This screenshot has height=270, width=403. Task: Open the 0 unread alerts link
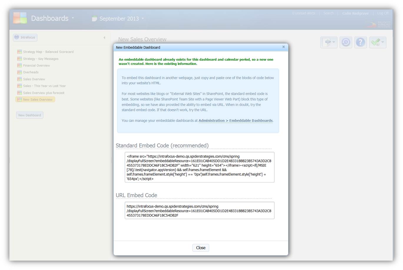[x=304, y=13]
